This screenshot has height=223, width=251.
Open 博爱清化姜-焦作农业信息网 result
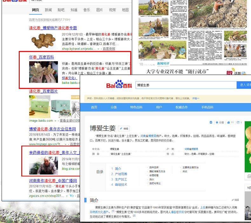tap(52, 129)
